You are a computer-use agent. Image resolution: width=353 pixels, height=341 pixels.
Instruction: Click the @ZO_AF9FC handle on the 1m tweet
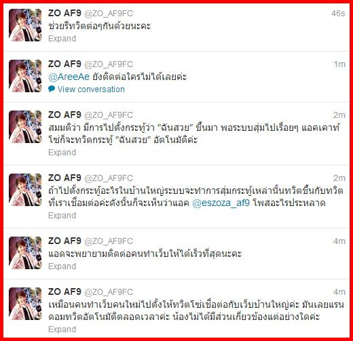109,64
